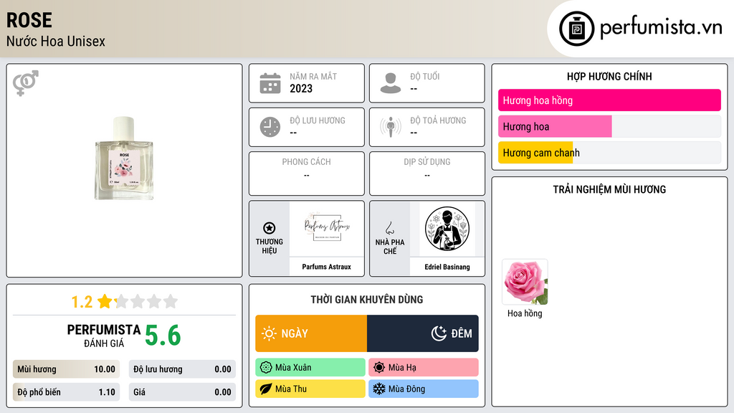Click the Thời gian khuyên dùng heading
The image size is (734, 413).
pyautogui.click(x=367, y=300)
